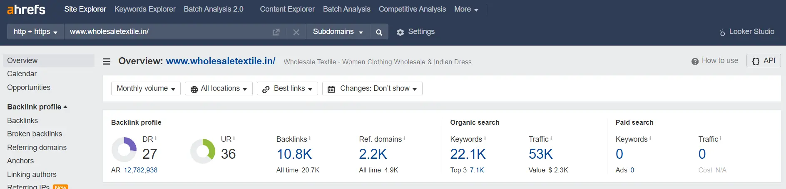Image resolution: width=786 pixels, height=189 pixels.
Task: Select Calendar in sidebar
Action: point(22,74)
